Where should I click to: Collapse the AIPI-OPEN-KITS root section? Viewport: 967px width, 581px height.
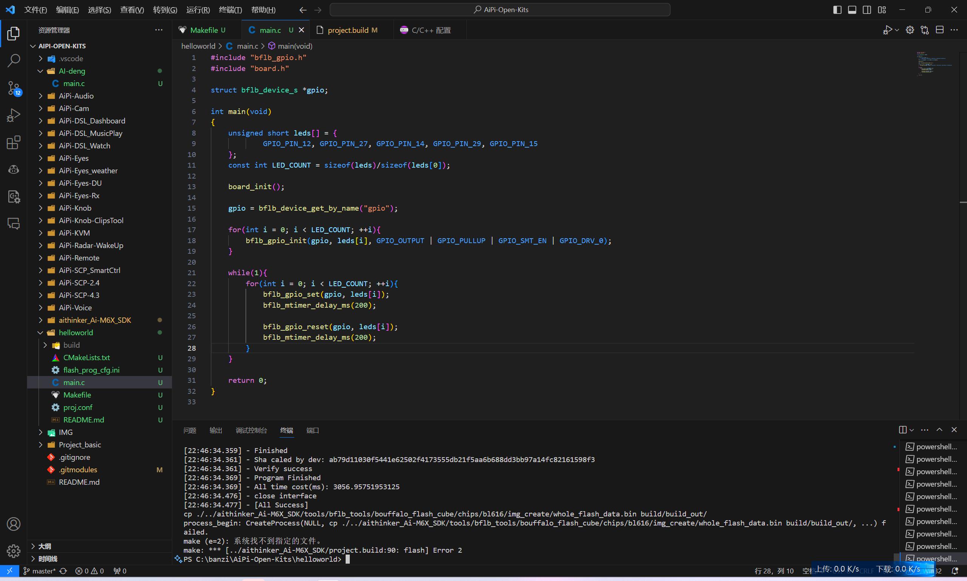33,46
